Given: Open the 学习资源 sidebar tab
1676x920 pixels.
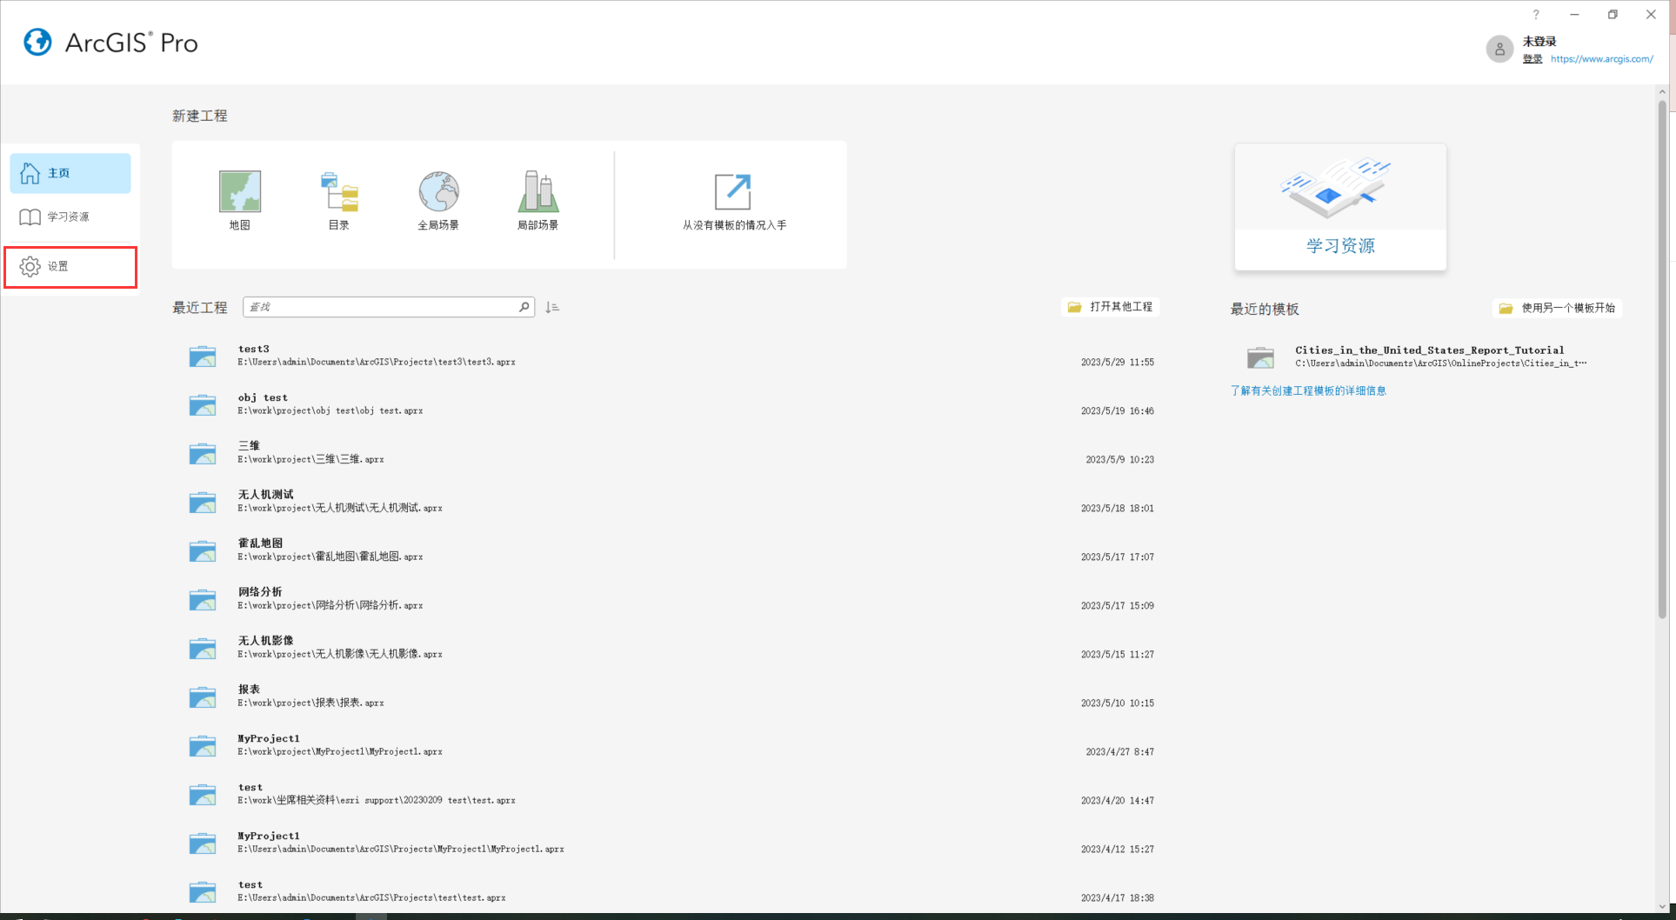Looking at the screenshot, I should point(70,217).
